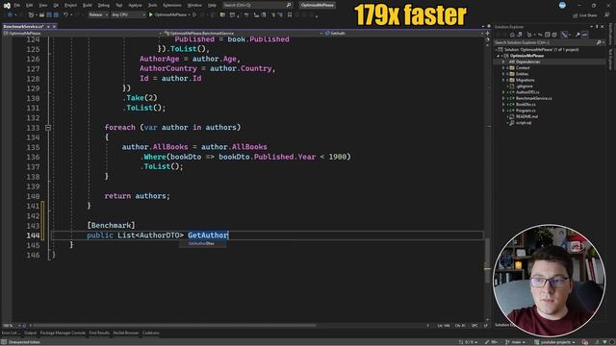Image resolution: width=616 pixels, height=346 pixels.
Task: Select AuthorDTO.cs in Solution Explorer
Action: [527, 92]
